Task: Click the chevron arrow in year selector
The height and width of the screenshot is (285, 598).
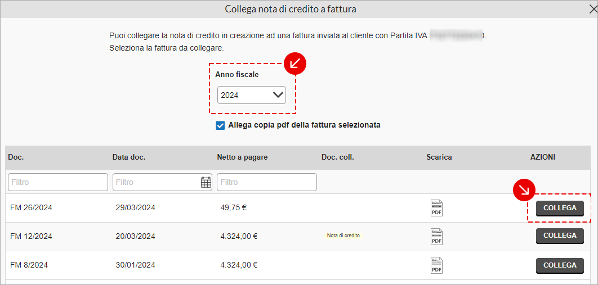Action: (278, 95)
